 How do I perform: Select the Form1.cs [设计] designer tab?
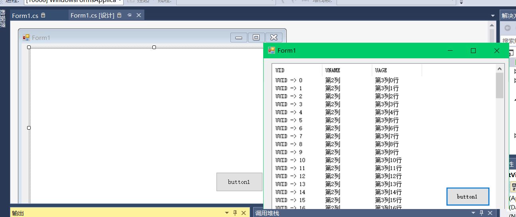point(92,16)
